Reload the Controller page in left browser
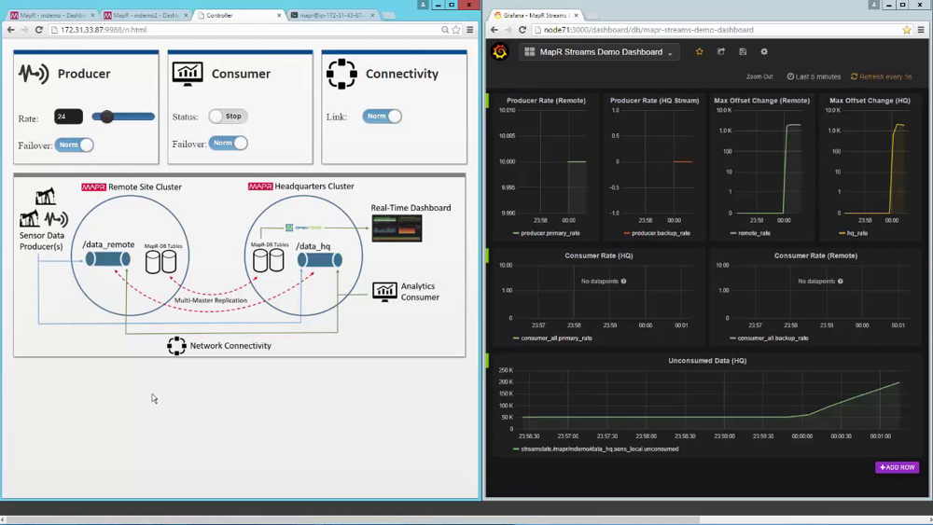Screen dimensions: 933x525 coord(38,30)
